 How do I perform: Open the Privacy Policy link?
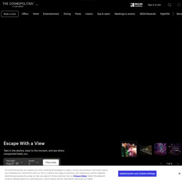[x=80, y=176]
